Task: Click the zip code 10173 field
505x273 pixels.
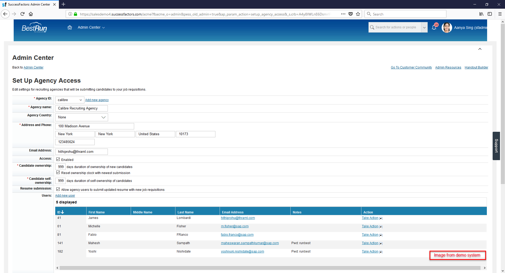Action: click(196, 134)
